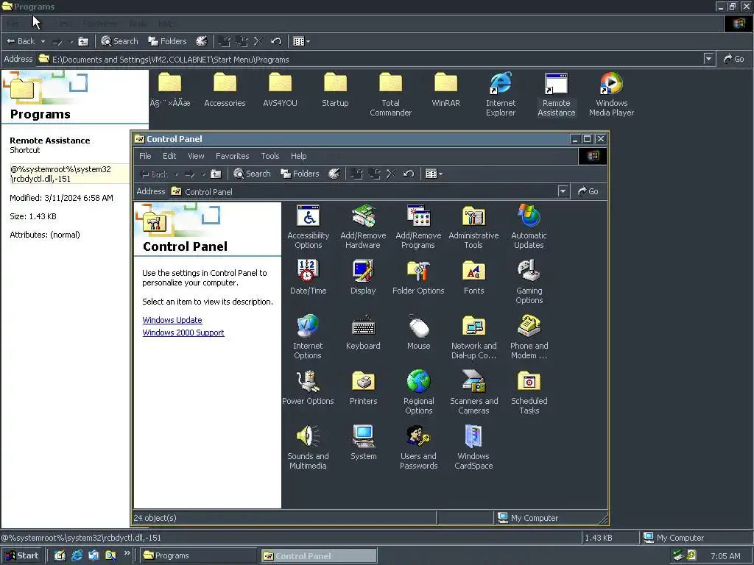Open Scanners and Cameras icon
The width and height of the screenshot is (754, 565).
click(x=473, y=393)
